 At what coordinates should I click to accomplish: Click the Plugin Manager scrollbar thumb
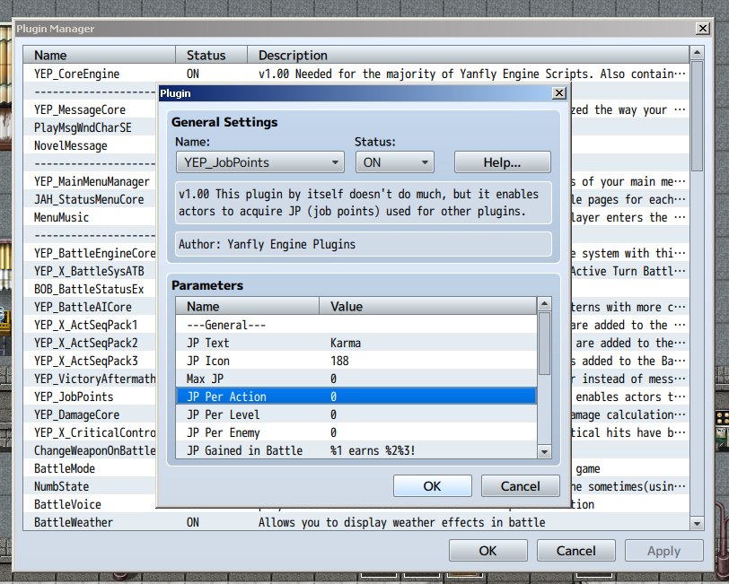click(x=697, y=116)
